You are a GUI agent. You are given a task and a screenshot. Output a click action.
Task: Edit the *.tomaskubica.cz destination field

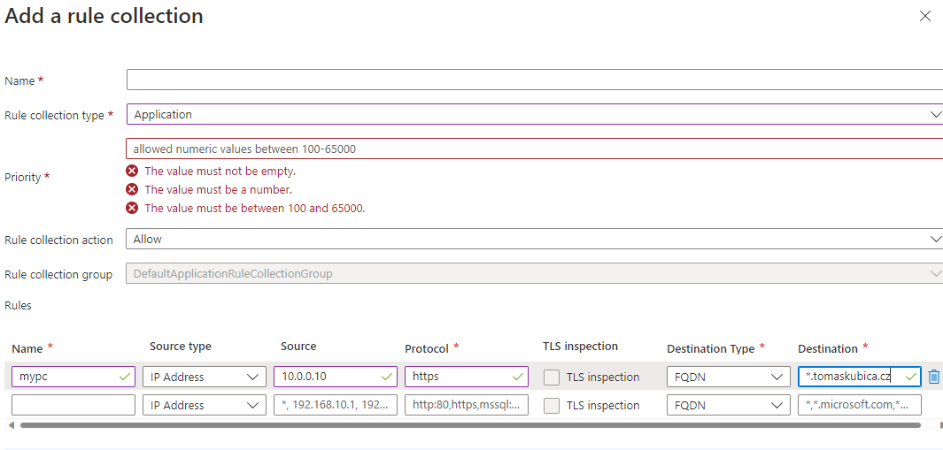[850, 377]
